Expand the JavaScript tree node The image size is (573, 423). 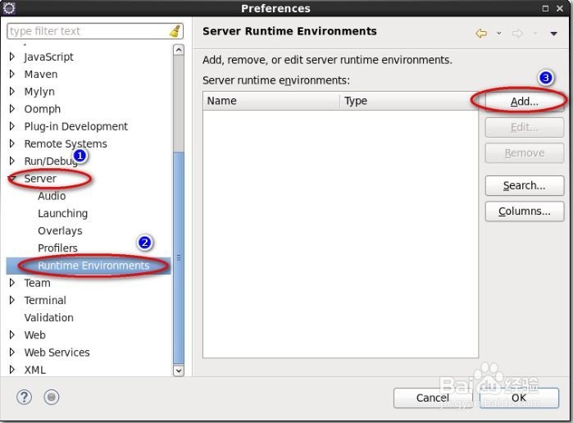[12, 57]
